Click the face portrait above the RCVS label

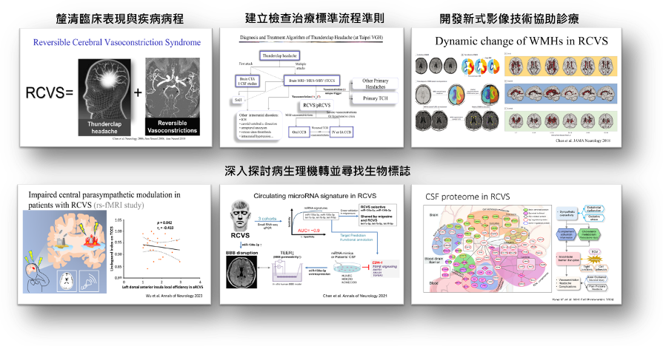(x=240, y=216)
